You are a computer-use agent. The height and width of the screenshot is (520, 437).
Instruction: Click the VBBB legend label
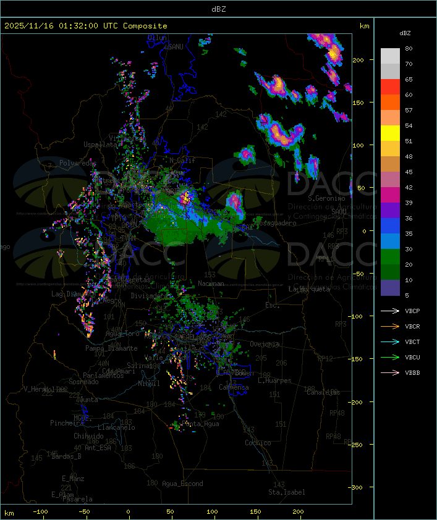(412, 373)
